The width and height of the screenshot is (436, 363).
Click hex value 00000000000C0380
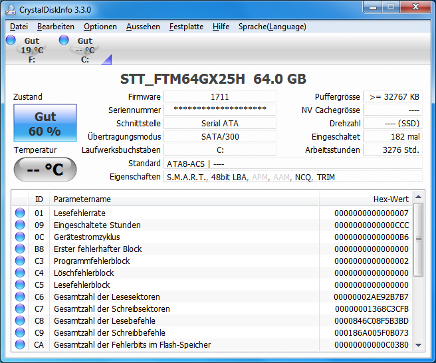coord(372,344)
